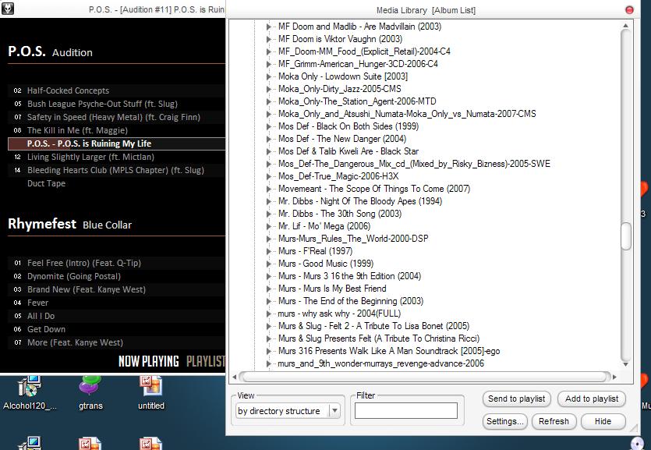The image size is (651, 450).
Task: Expand Mos Def - Black On Both Sides
Action: coord(269,126)
